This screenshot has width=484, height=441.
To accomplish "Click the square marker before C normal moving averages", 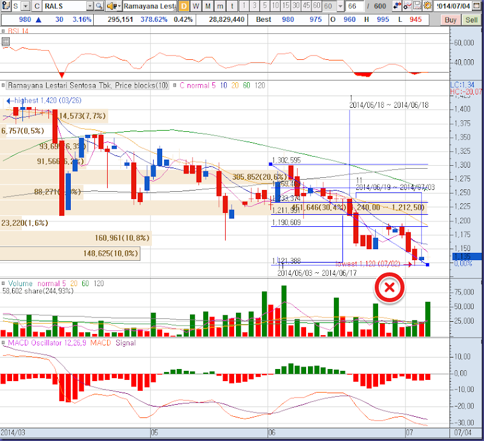I will pyautogui.click(x=174, y=85).
